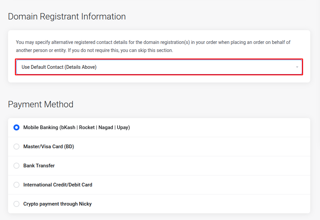This screenshot has width=320, height=220.
Task: Select Crypto payment through Nicky radio button
Action: tap(16, 204)
